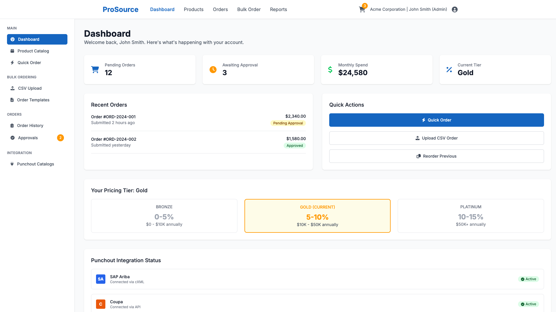
Task: Click Upload CSV Order
Action: 436,138
